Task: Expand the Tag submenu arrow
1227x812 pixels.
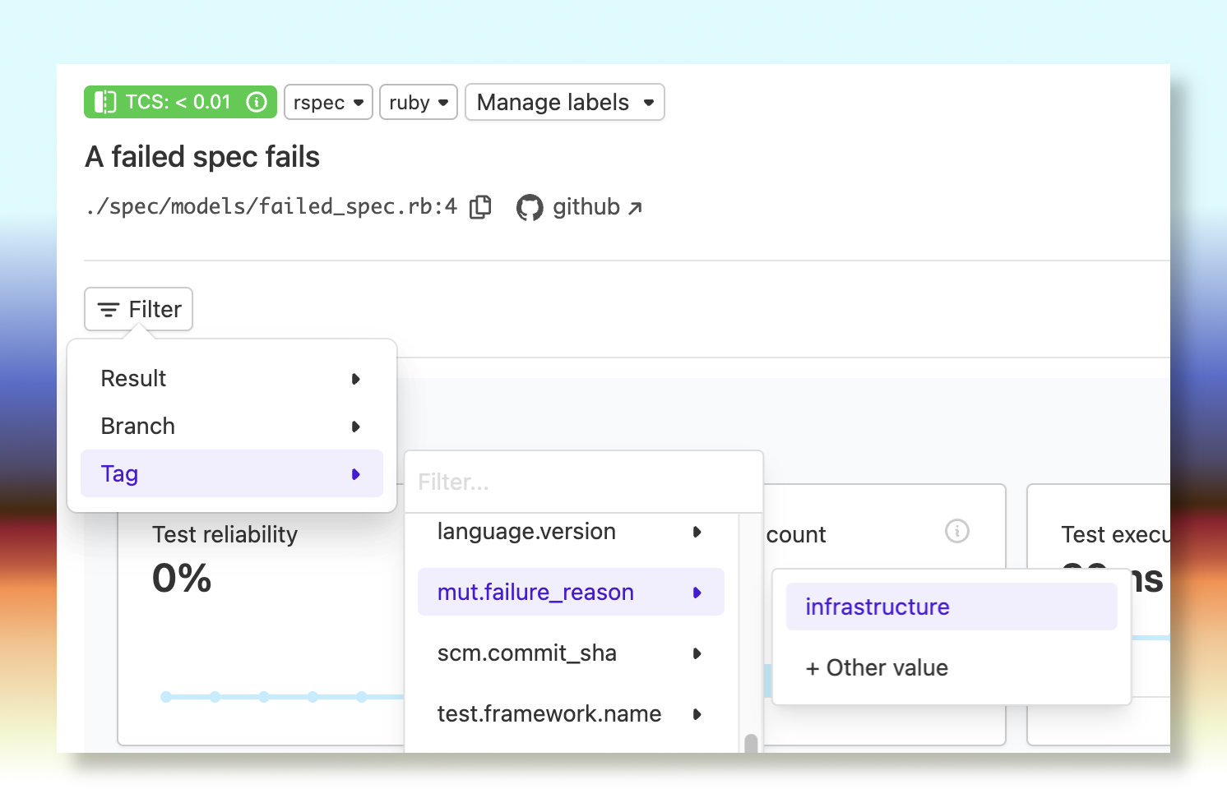Action: (356, 474)
